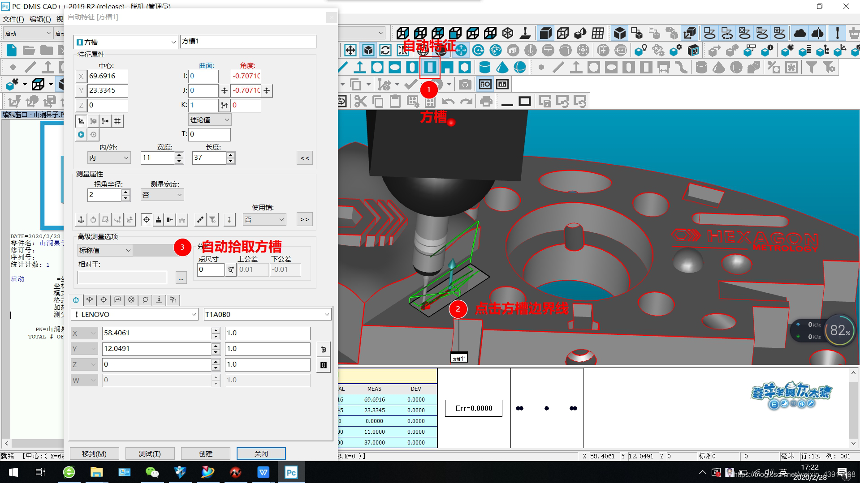This screenshot has height=483, width=860.
Task: Select the auto square slot feature tool
Action: [x=430, y=68]
